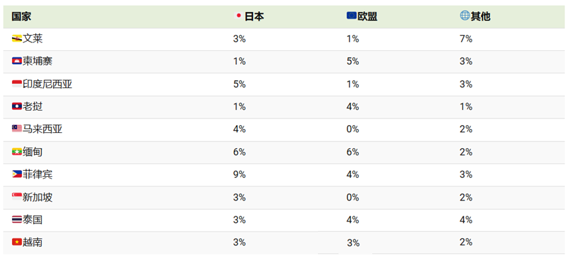Click the Laos flag icon
The height and width of the screenshot is (262, 573).
click(x=17, y=107)
